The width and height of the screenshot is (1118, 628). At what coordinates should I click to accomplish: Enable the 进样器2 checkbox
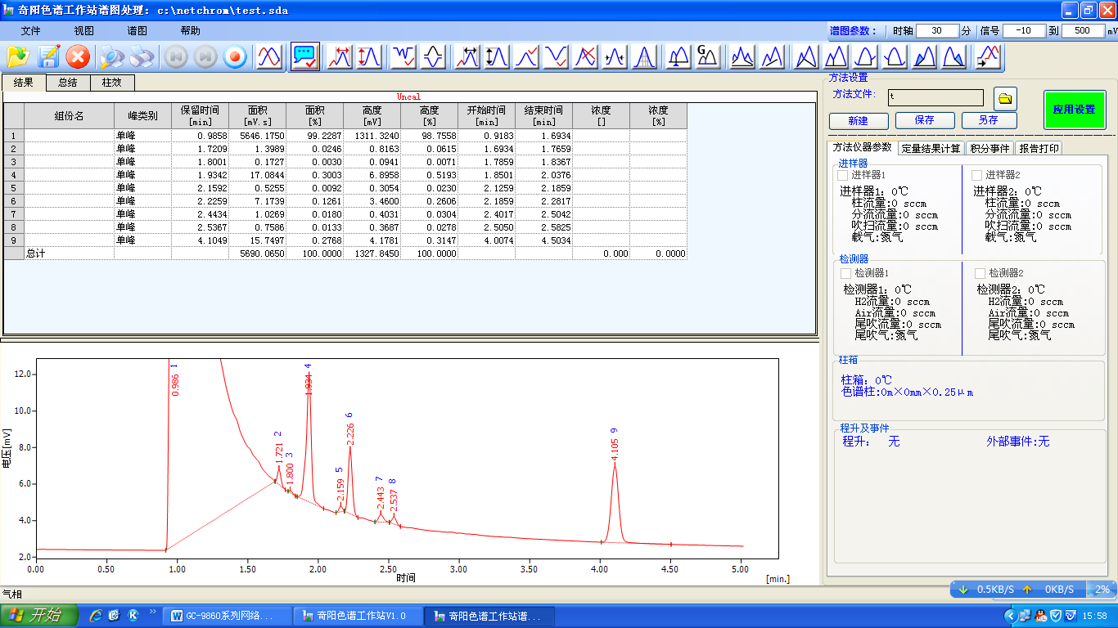976,175
